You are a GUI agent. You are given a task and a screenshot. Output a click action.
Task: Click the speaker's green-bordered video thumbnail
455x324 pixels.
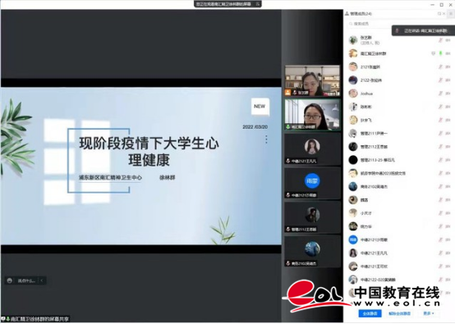pyautogui.click(x=312, y=114)
